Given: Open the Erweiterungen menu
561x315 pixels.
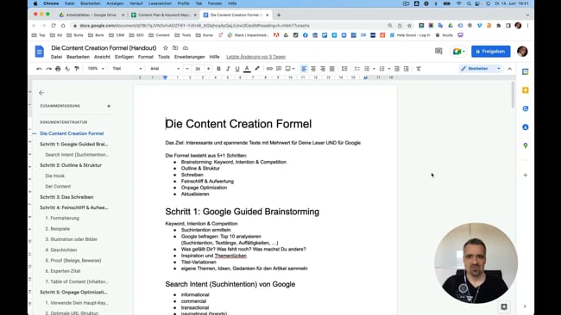Looking at the screenshot, I should click(190, 57).
